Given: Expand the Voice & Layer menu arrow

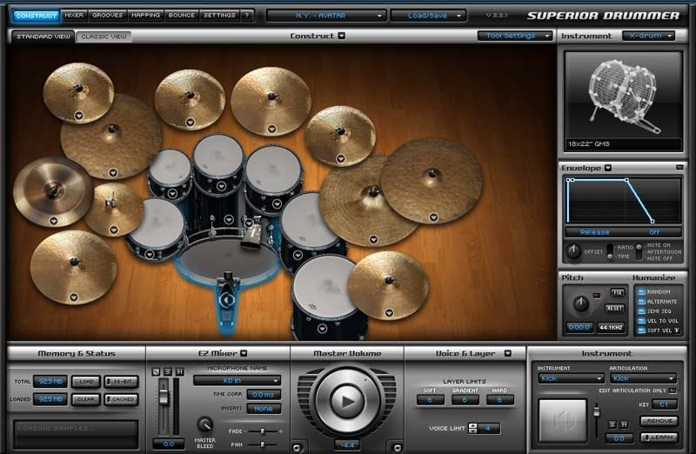Looking at the screenshot, I should pos(508,353).
